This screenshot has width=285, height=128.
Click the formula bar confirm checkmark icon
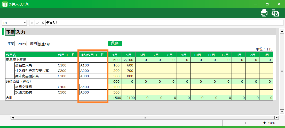tap(37, 23)
